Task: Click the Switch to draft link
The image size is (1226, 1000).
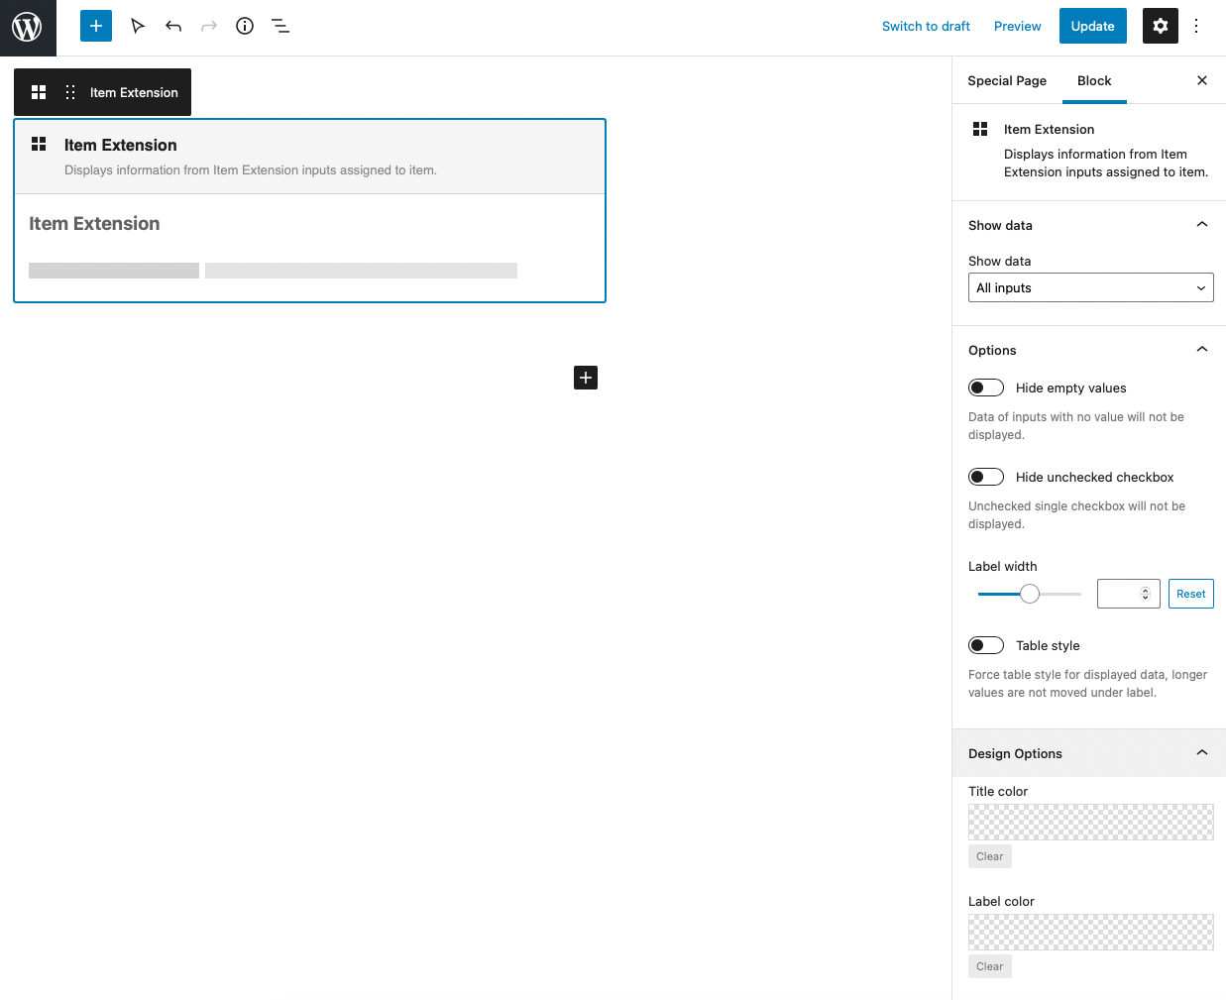Action: coord(926,26)
